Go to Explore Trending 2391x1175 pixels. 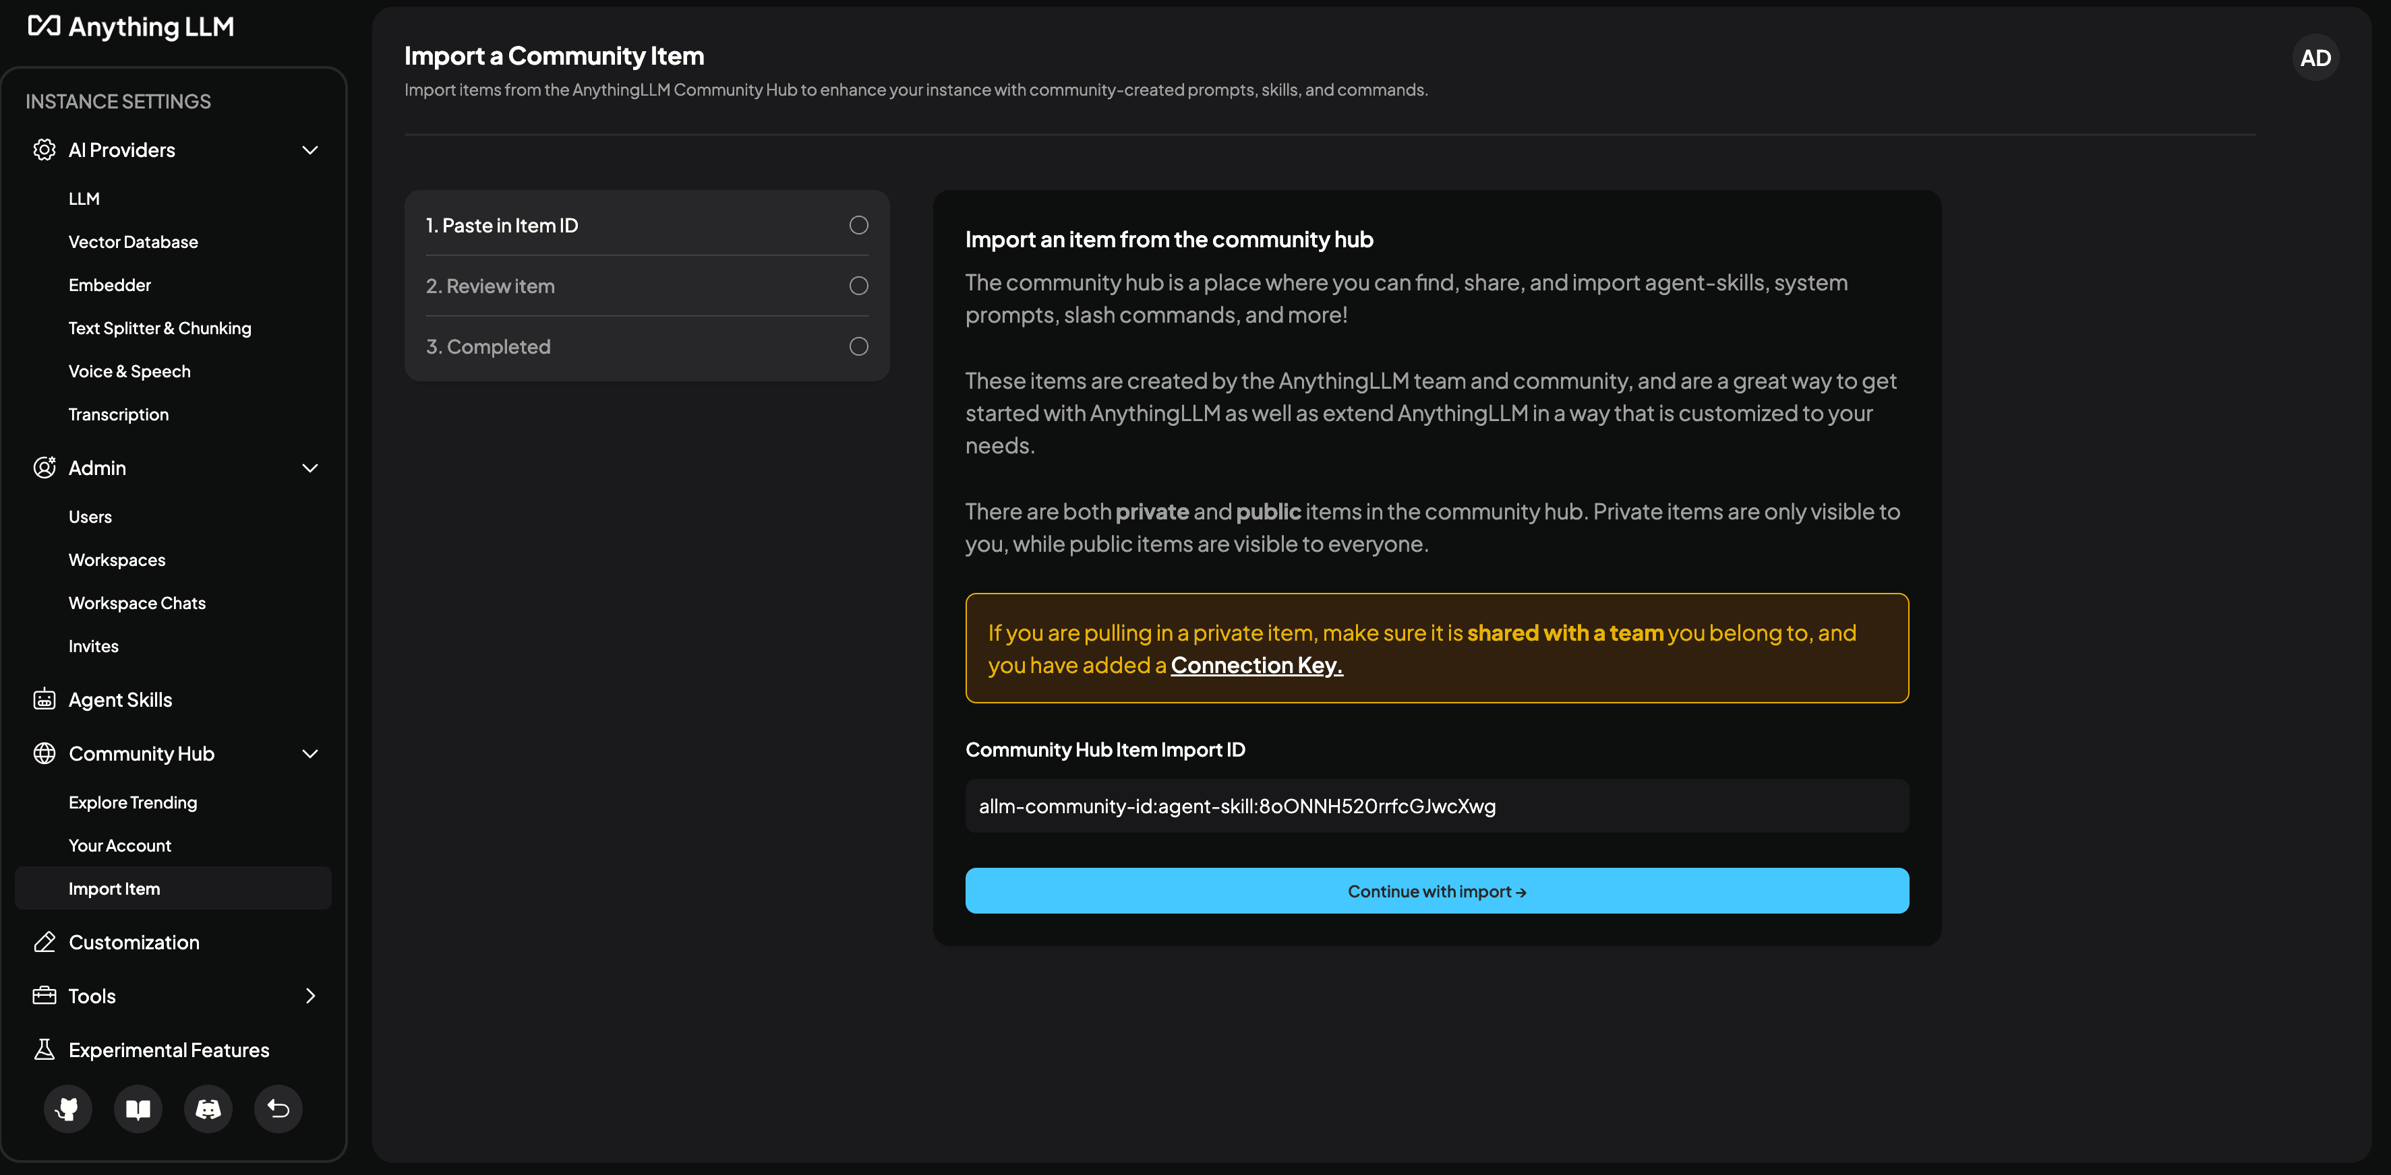(x=133, y=802)
